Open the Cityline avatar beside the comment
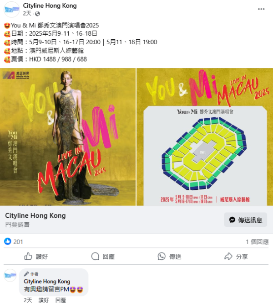This screenshot has width=273, height=304. [10, 275]
